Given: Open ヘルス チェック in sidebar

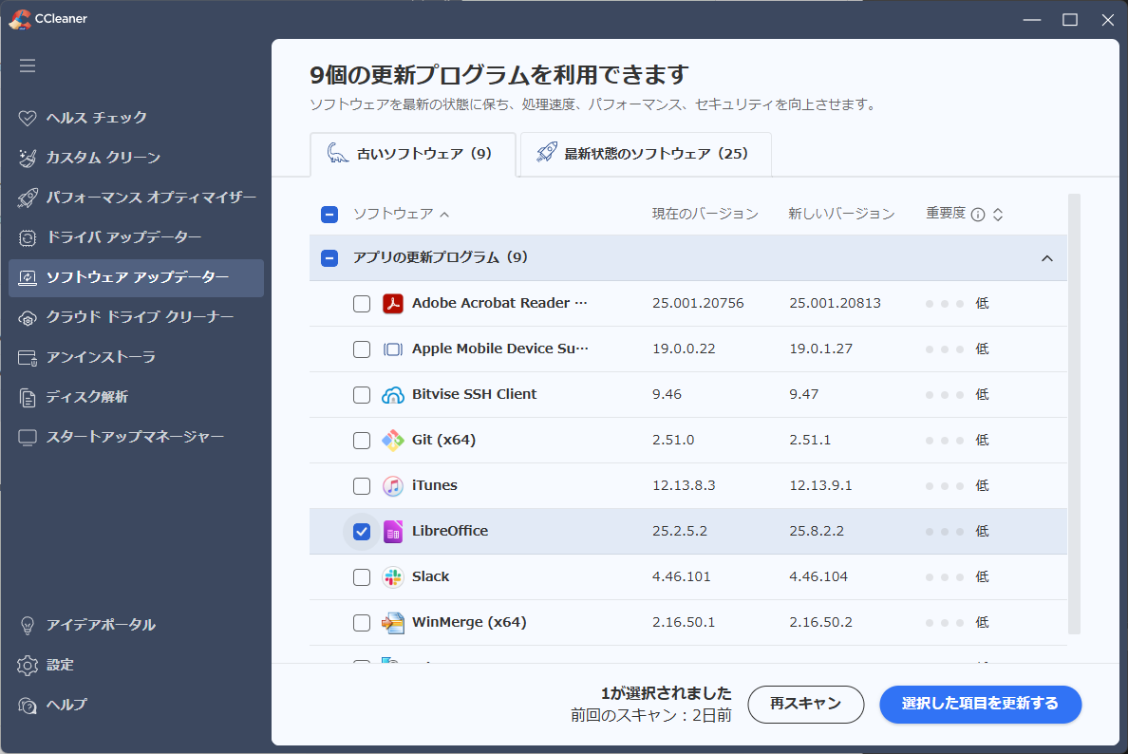Looking at the screenshot, I should [x=136, y=118].
